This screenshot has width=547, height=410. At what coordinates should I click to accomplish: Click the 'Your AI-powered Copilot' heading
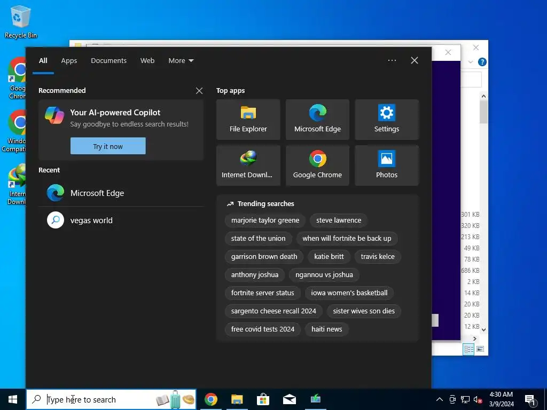tap(115, 113)
